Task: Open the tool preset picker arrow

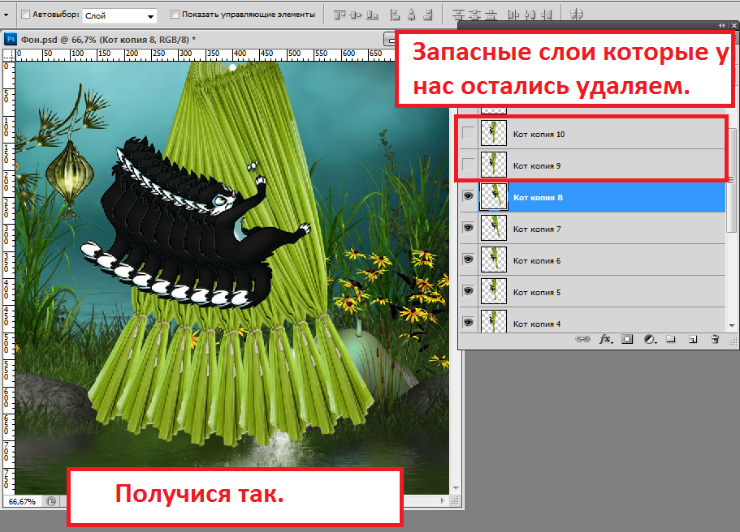Action: pos(6,15)
